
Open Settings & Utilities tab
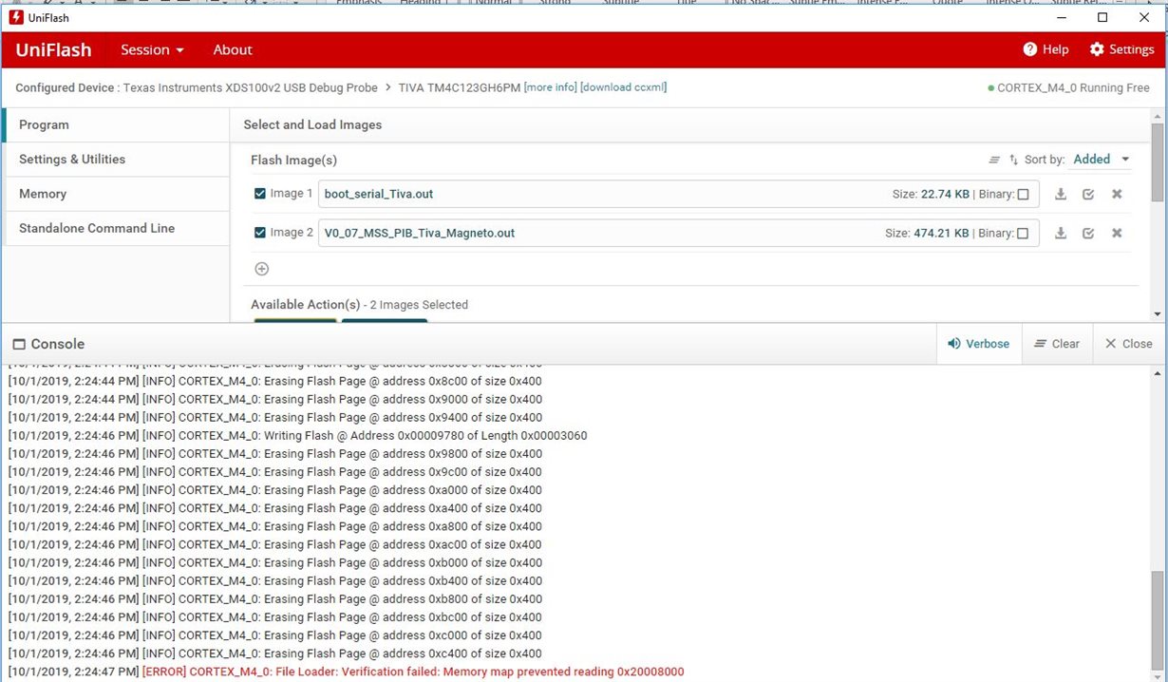tap(116, 160)
